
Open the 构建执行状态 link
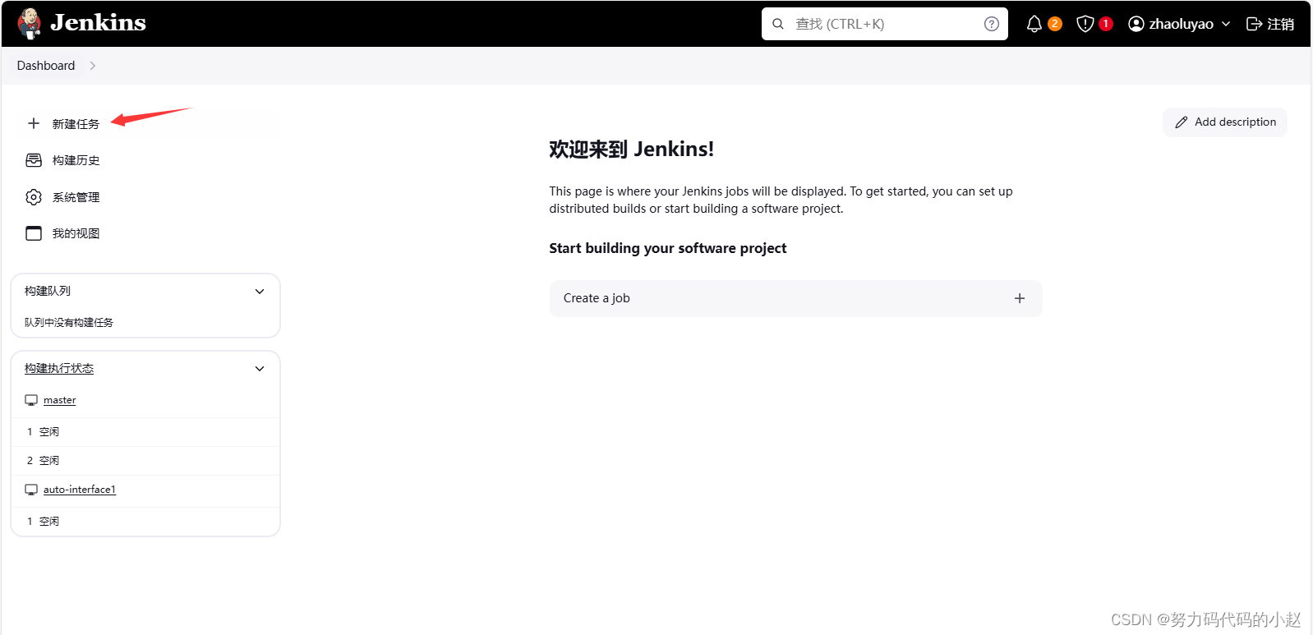tap(59, 368)
